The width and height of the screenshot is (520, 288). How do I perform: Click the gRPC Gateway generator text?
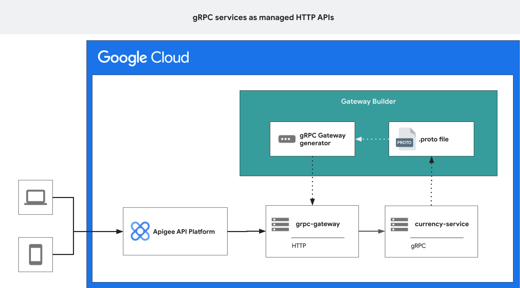[x=323, y=139]
